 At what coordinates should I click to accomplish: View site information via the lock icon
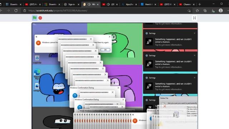click(x=25, y=10)
